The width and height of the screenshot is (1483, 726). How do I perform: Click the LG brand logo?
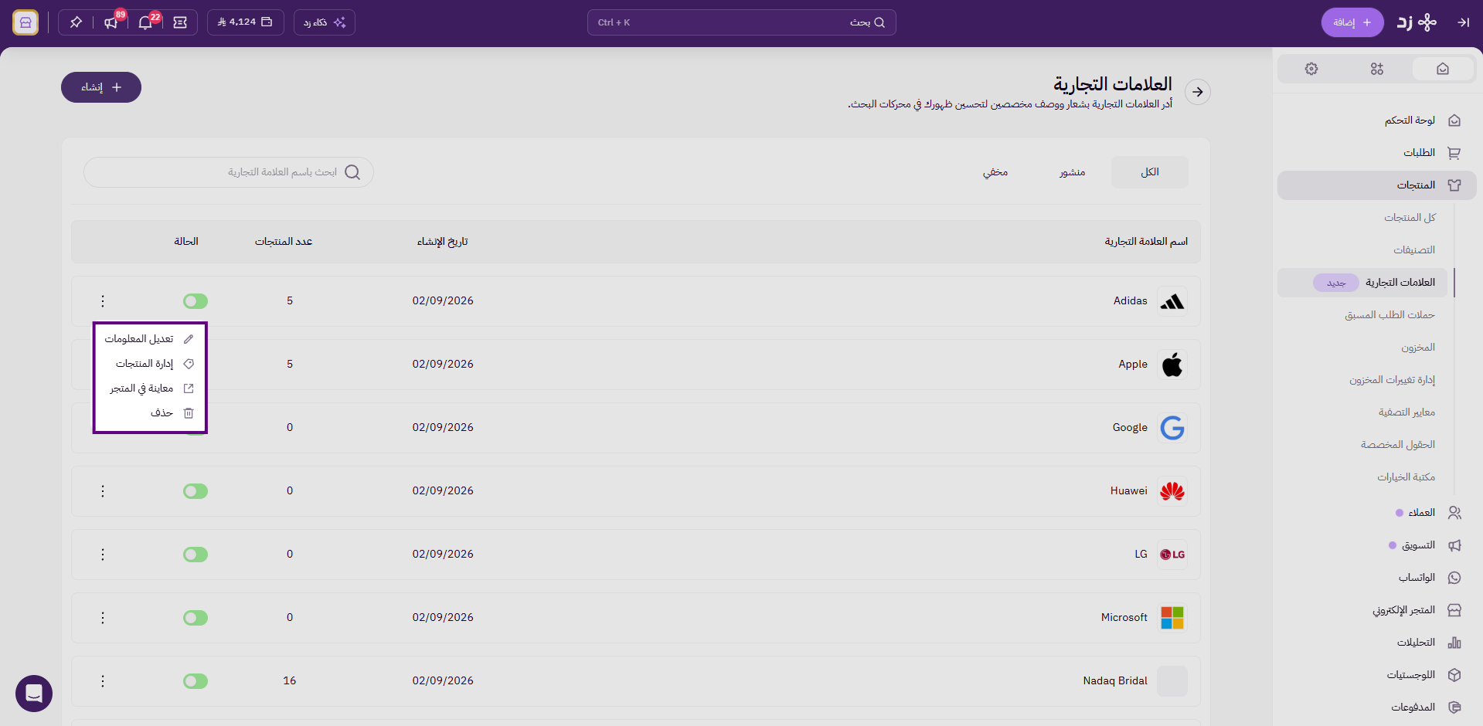tap(1172, 555)
